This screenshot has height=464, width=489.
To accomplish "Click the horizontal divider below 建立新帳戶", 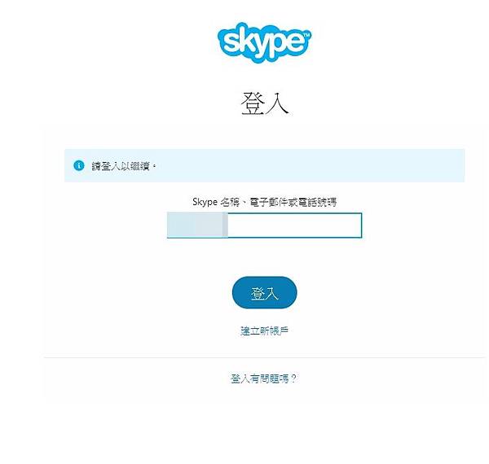I will pos(264,358).
